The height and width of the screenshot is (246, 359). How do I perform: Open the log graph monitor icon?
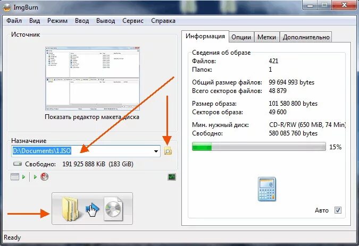click(172, 177)
